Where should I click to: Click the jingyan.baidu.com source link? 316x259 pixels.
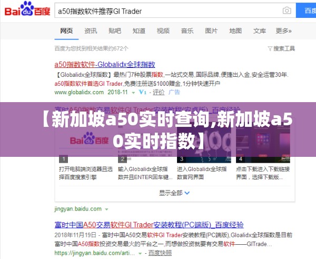click(x=78, y=209)
